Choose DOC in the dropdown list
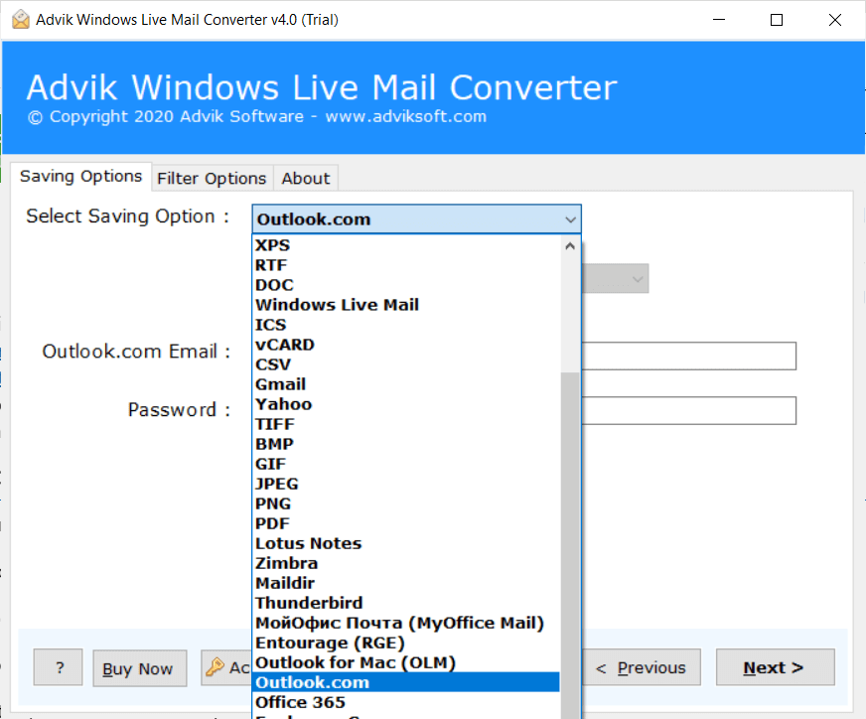 [x=406, y=285]
